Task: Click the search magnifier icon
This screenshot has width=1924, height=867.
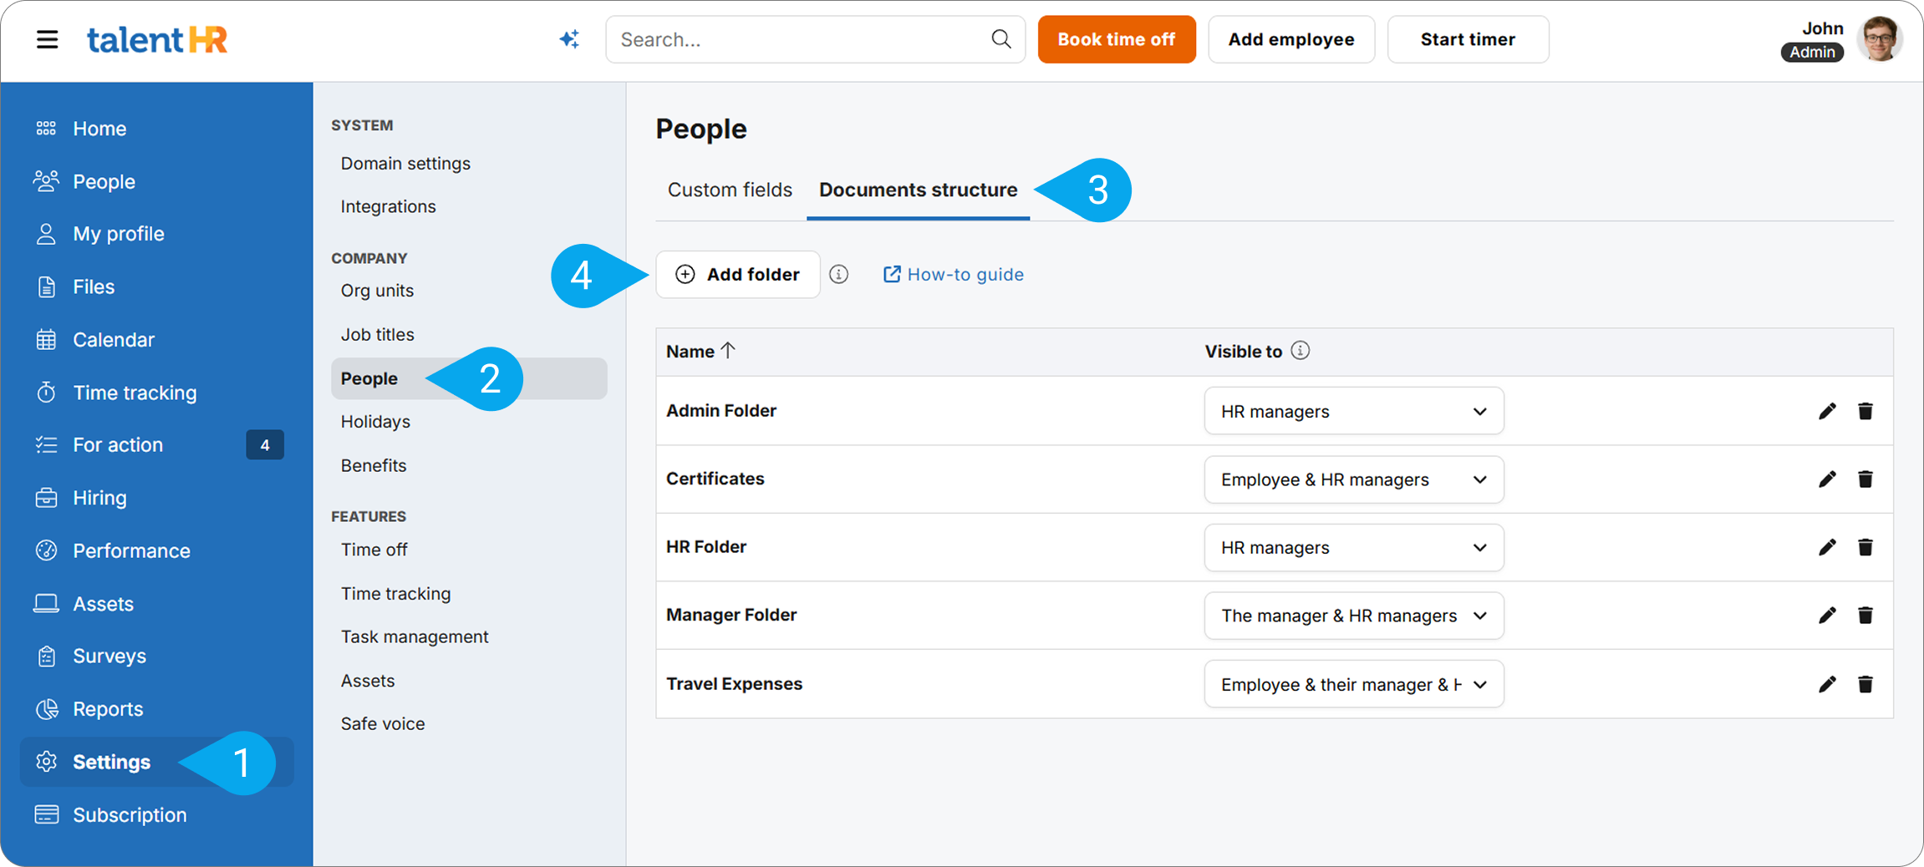Action: coord(1000,39)
